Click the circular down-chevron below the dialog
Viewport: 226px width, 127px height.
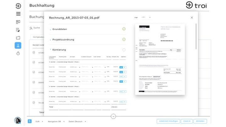pos(113,116)
